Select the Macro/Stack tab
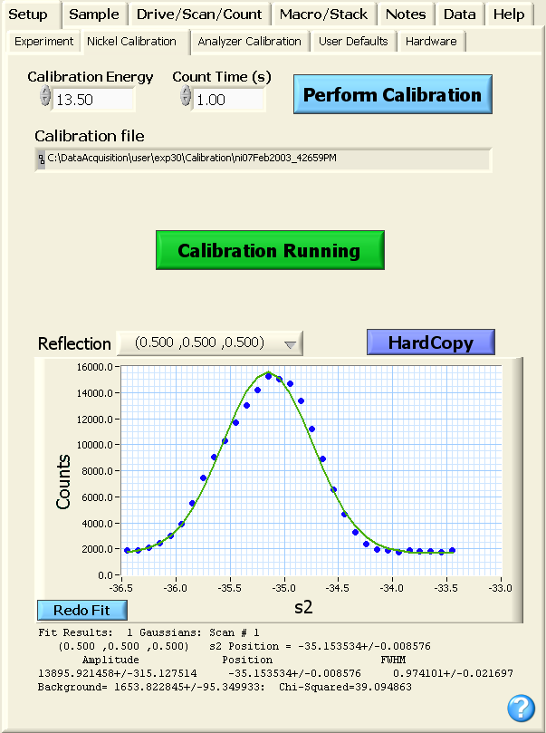 323,14
